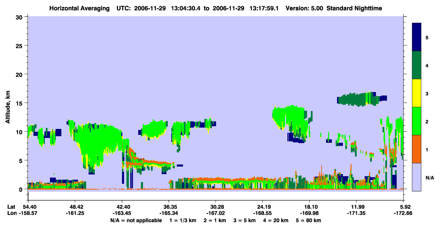Click the dark green level 4 colorbar segment
448x230 pixels.
pos(417,65)
